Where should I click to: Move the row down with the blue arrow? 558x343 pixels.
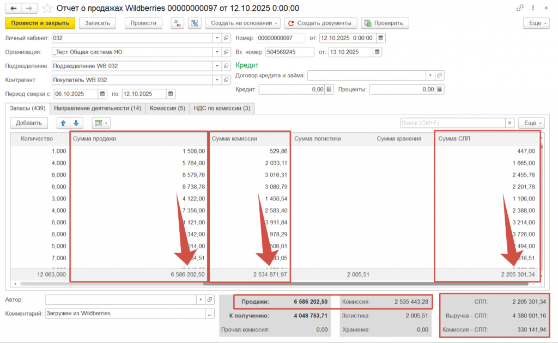(x=76, y=123)
